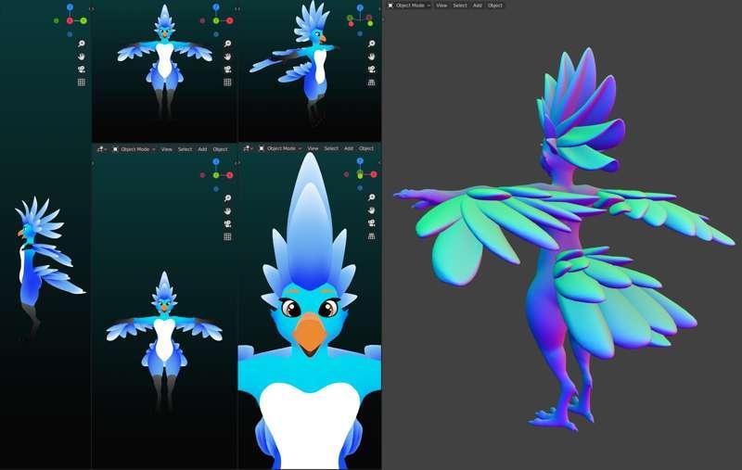
Task: Click red X axis on the lower front-view gizmo
Action: coord(229,175)
